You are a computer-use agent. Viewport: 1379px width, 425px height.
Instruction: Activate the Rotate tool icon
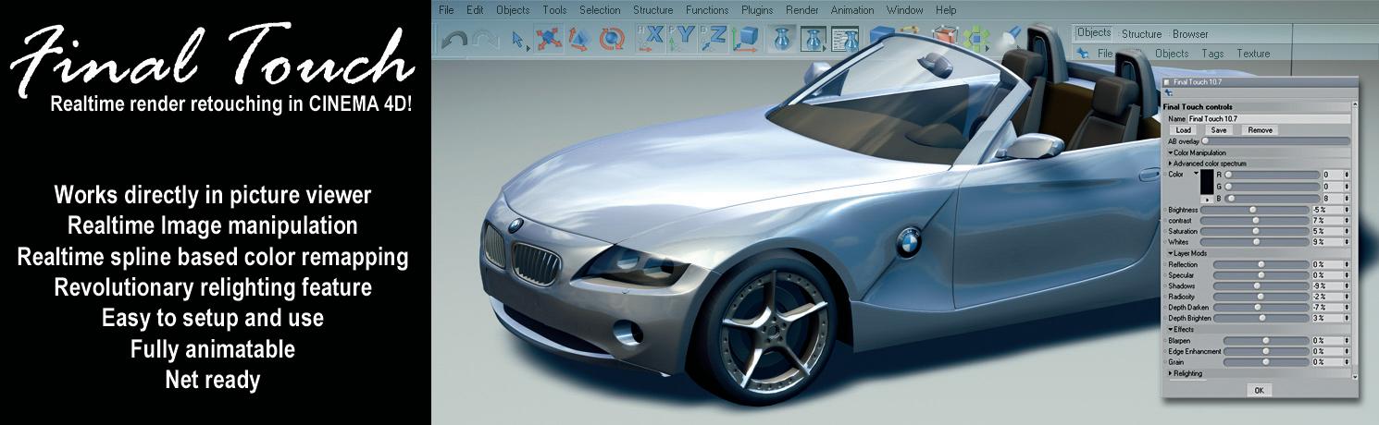pos(612,40)
